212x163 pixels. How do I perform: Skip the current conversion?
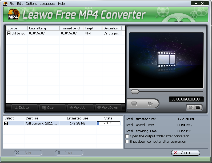pyautogui.click(x=28, y=153)
